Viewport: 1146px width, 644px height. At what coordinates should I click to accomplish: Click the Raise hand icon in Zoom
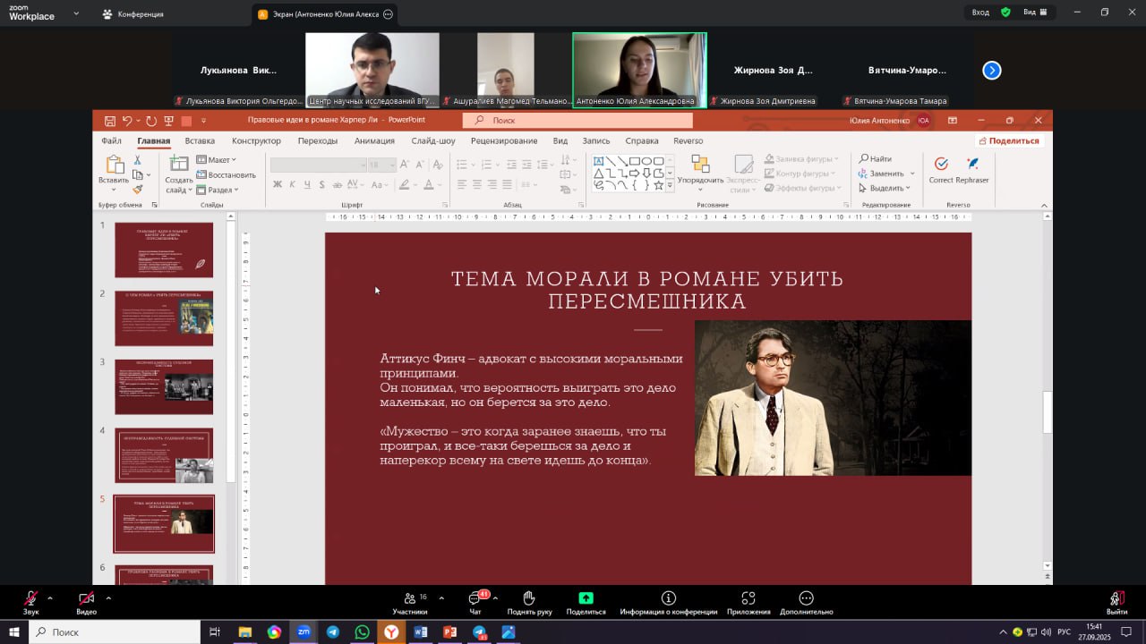(x=529, y=598)
